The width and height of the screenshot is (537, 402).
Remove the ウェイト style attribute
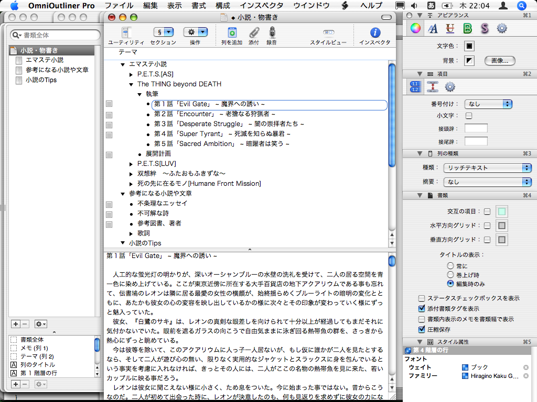point(525,367)
